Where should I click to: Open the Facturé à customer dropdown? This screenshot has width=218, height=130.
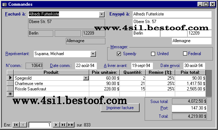pos(102,14)
